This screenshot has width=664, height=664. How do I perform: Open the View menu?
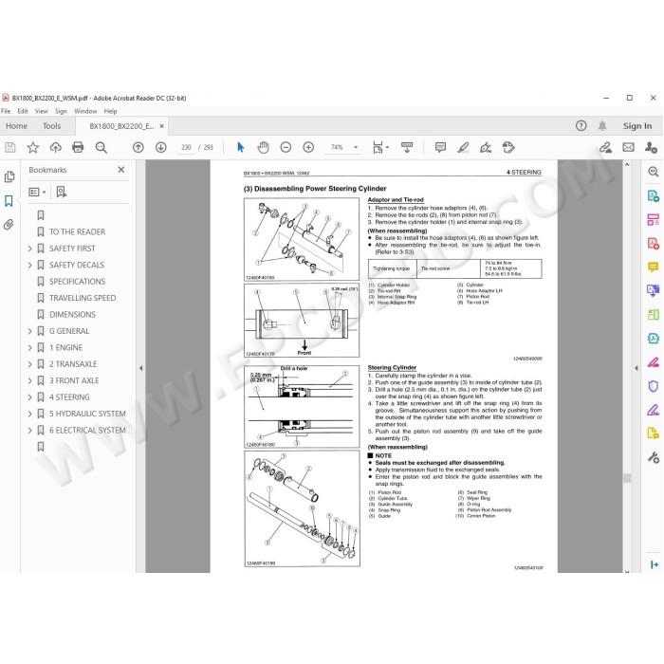(x=41, y=111)
